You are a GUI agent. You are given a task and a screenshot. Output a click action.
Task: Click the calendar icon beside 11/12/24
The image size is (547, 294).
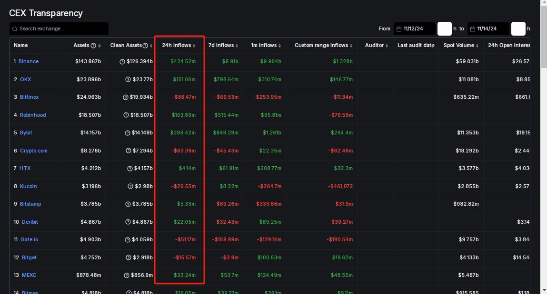click(x=398, y=29)
